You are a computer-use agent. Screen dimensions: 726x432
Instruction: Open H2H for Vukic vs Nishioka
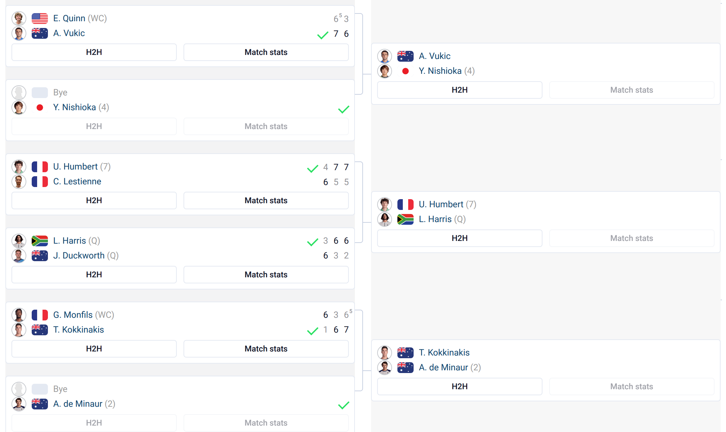click(459, 90)
